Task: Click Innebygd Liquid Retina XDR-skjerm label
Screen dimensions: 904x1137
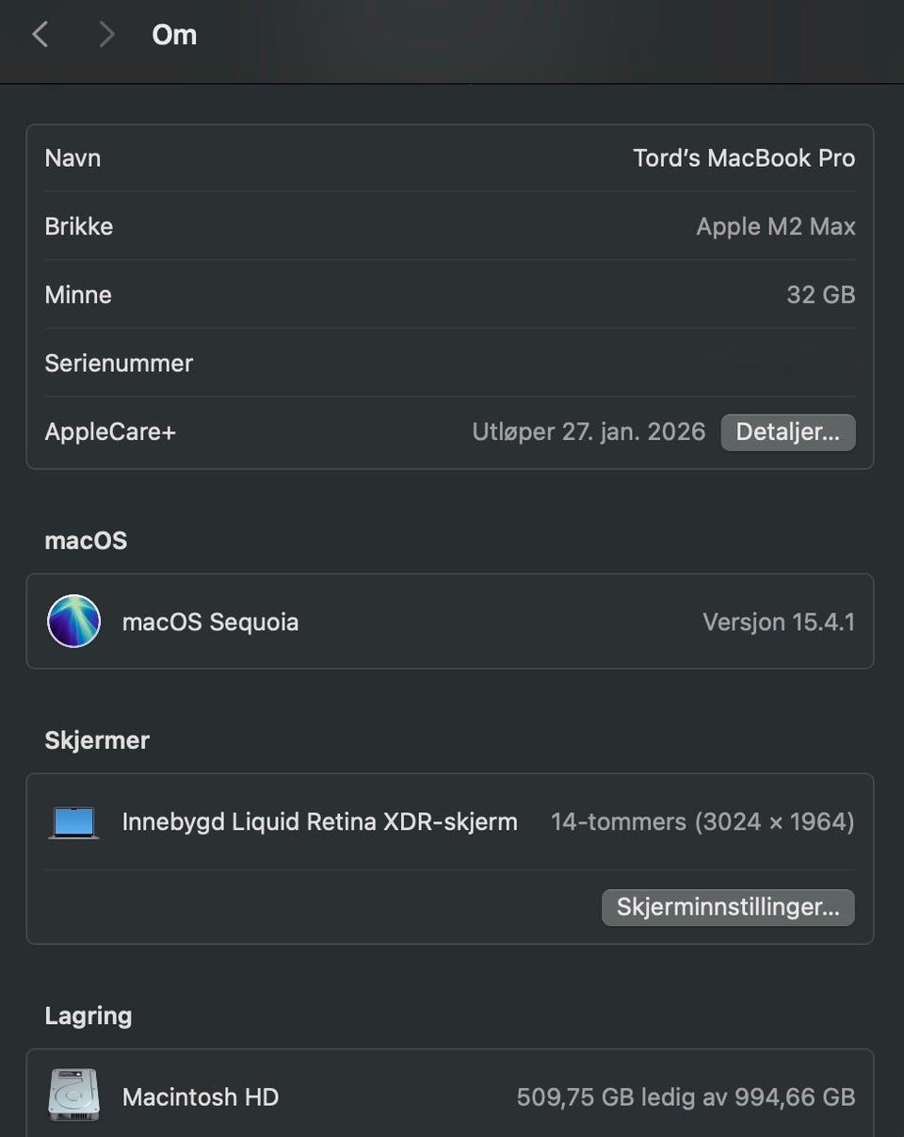Action: [319, 822]
